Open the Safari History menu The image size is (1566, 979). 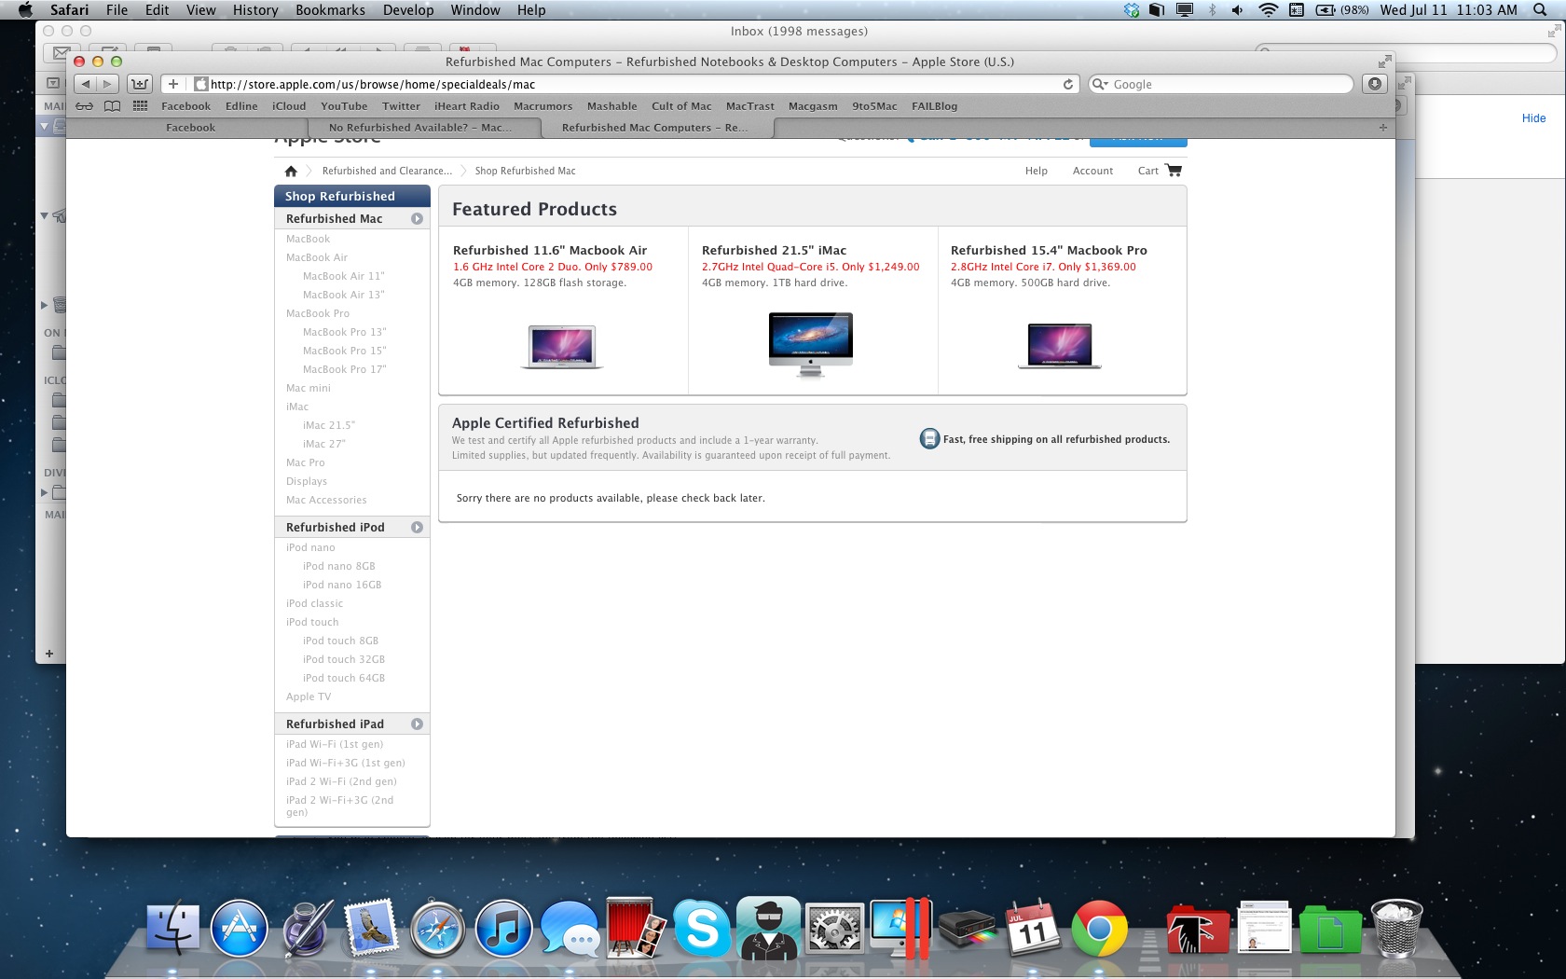click(x=255, y=10)
